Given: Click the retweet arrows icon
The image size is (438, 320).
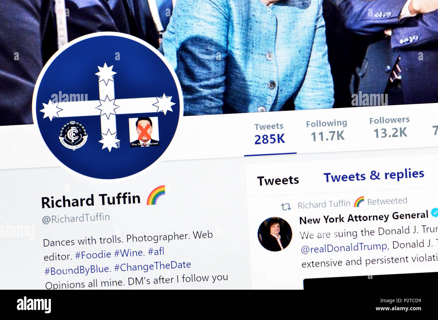Looking at the screenshot, I should click(286, 207).
